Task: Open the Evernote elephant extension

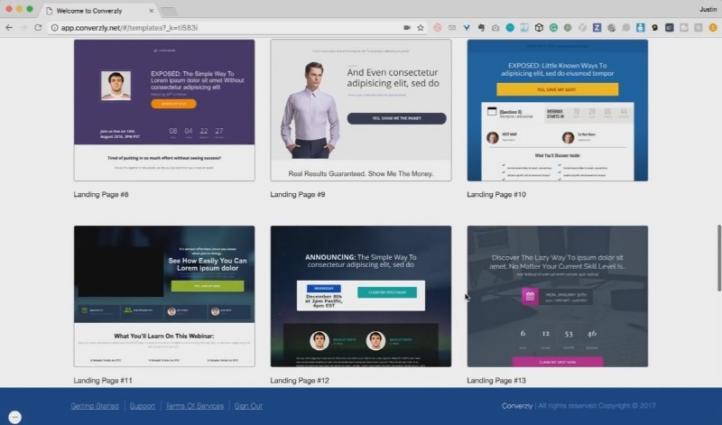Action: click(x=481, y=28)
